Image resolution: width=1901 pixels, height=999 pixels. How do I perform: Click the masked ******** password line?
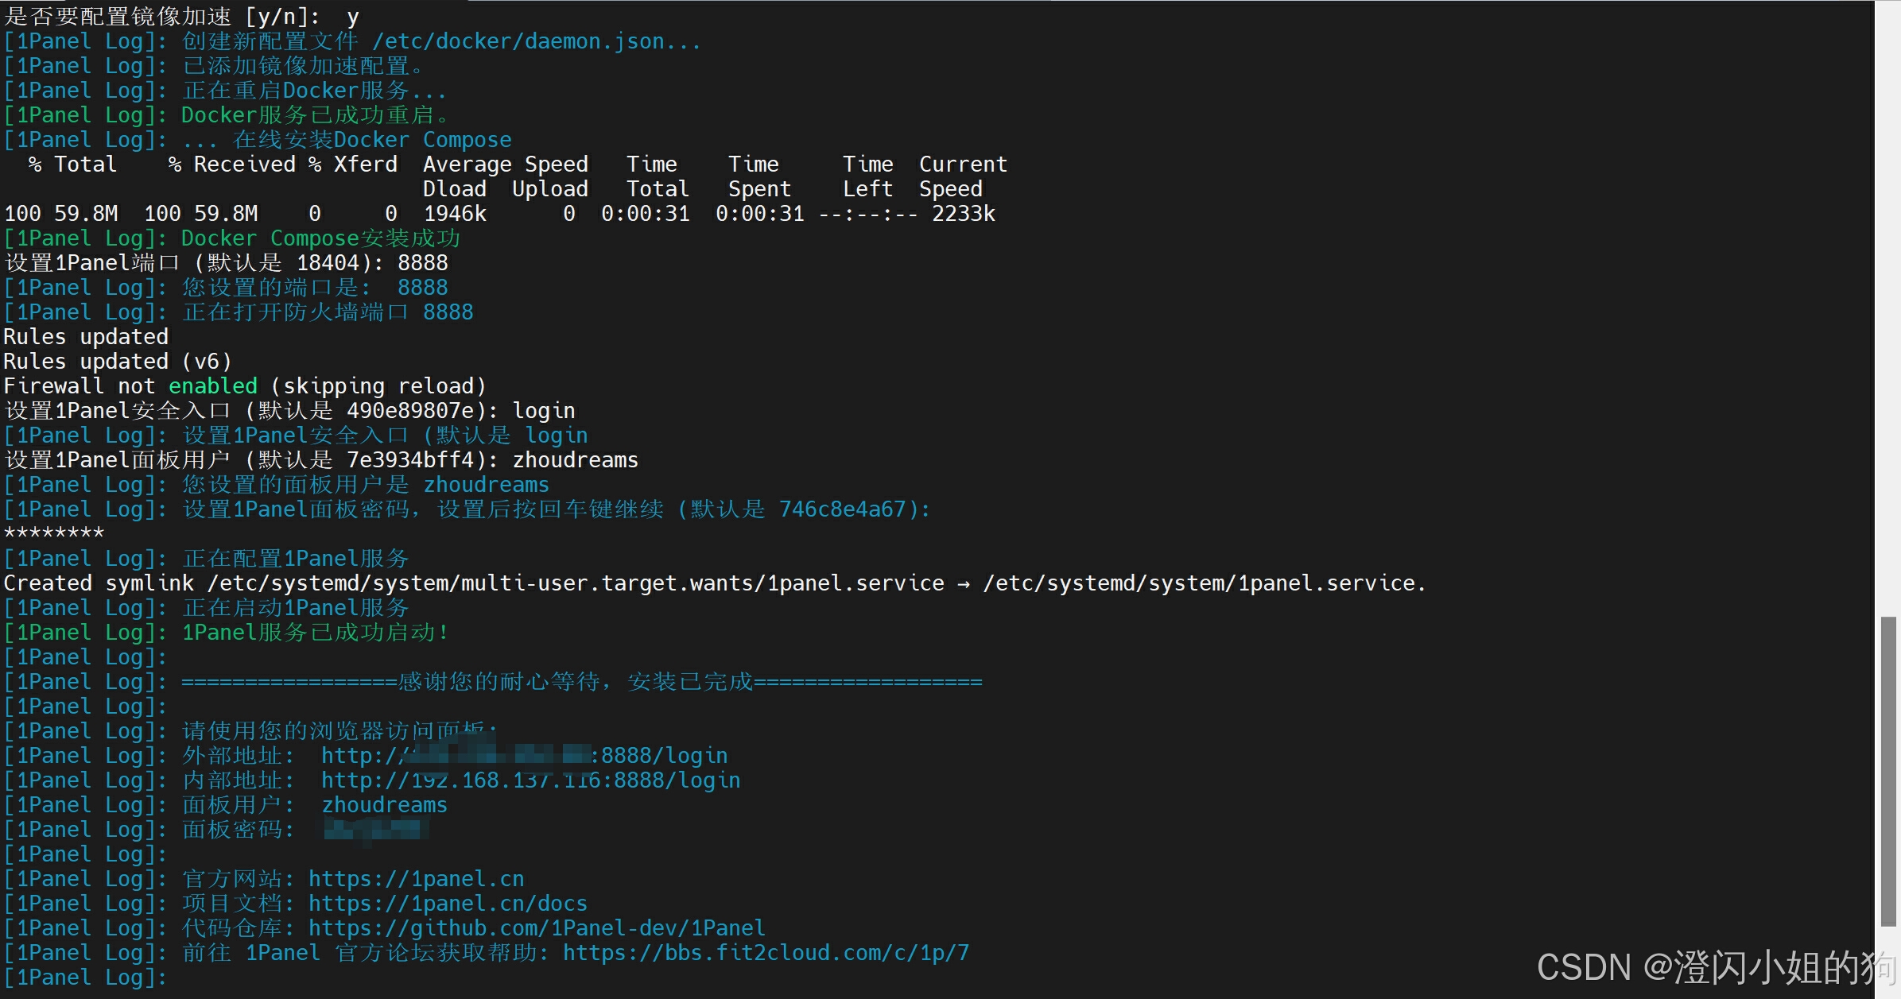point(54,533)
